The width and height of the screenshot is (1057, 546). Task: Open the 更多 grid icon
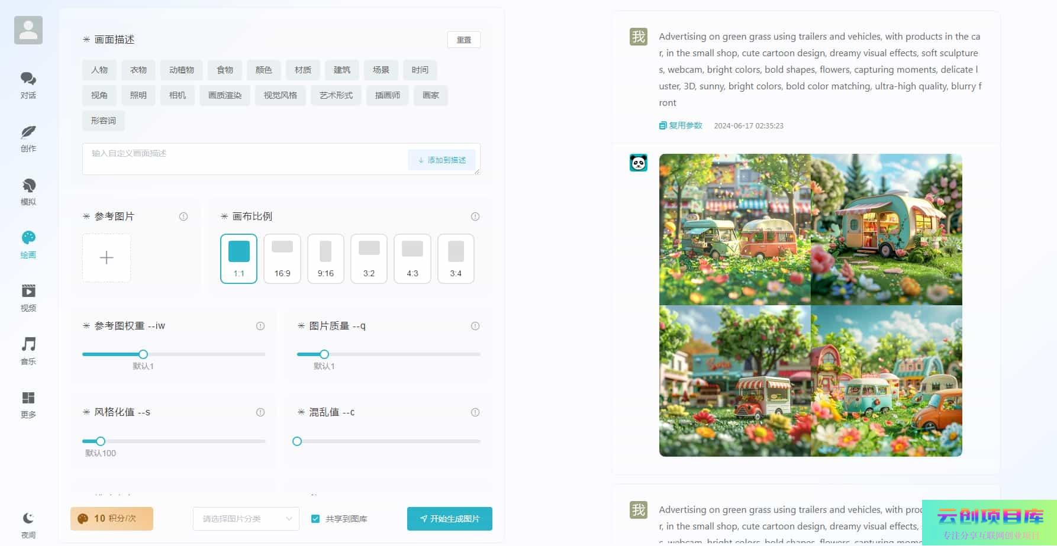tap(28, 398)
